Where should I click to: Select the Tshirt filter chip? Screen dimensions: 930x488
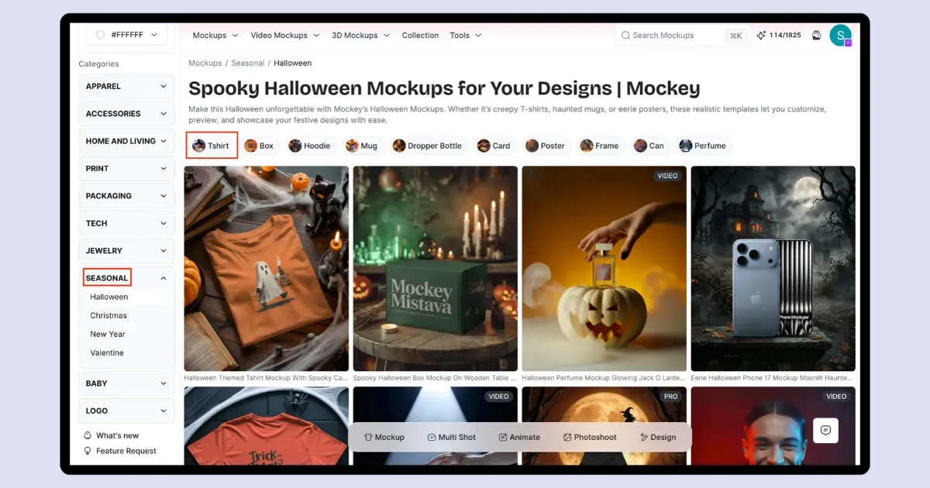[x=212, y=146]
